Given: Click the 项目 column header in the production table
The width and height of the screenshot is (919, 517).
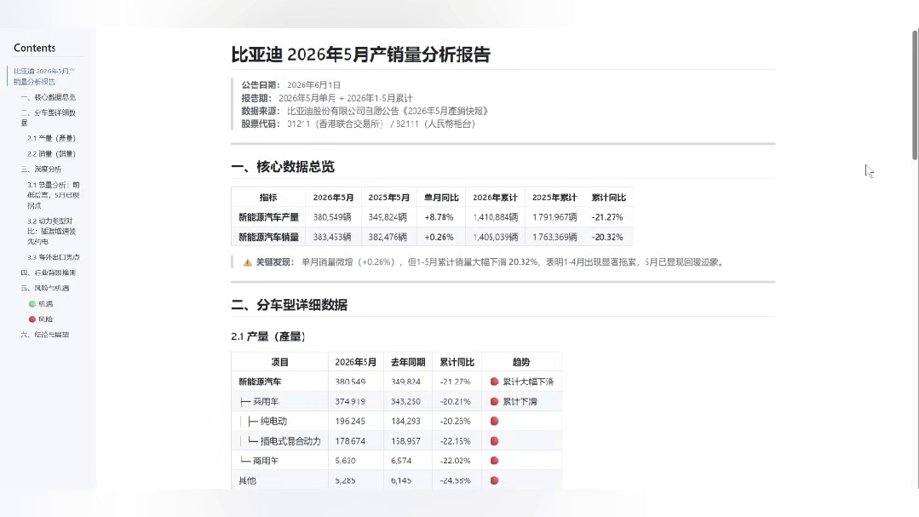Looking at the screenshot, I should pos(279,362).
